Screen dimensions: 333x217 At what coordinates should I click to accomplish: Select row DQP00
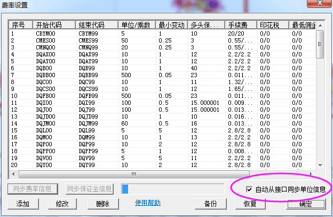coord(162,144)
